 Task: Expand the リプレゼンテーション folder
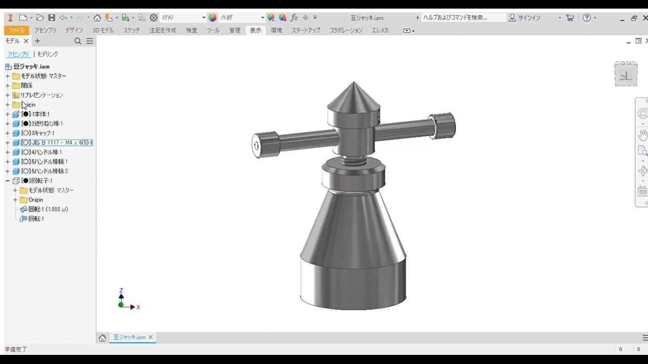[8, 95]
